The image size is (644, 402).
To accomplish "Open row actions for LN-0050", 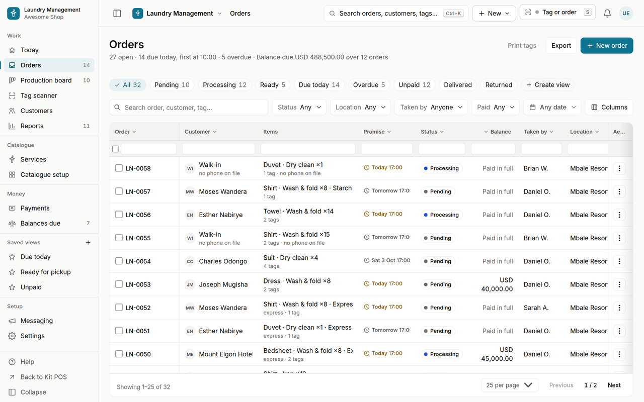I will 619,354.
